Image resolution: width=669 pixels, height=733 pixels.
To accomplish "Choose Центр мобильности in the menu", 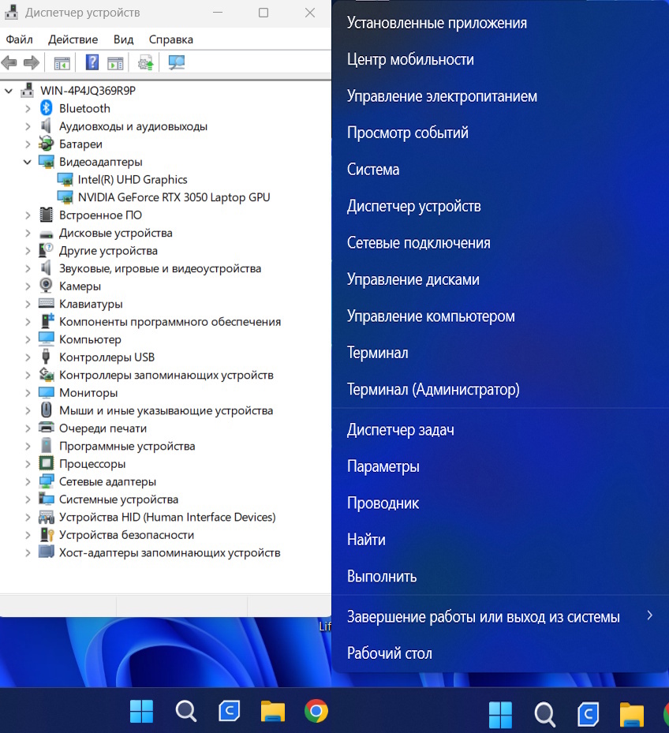I will [499, 59].
